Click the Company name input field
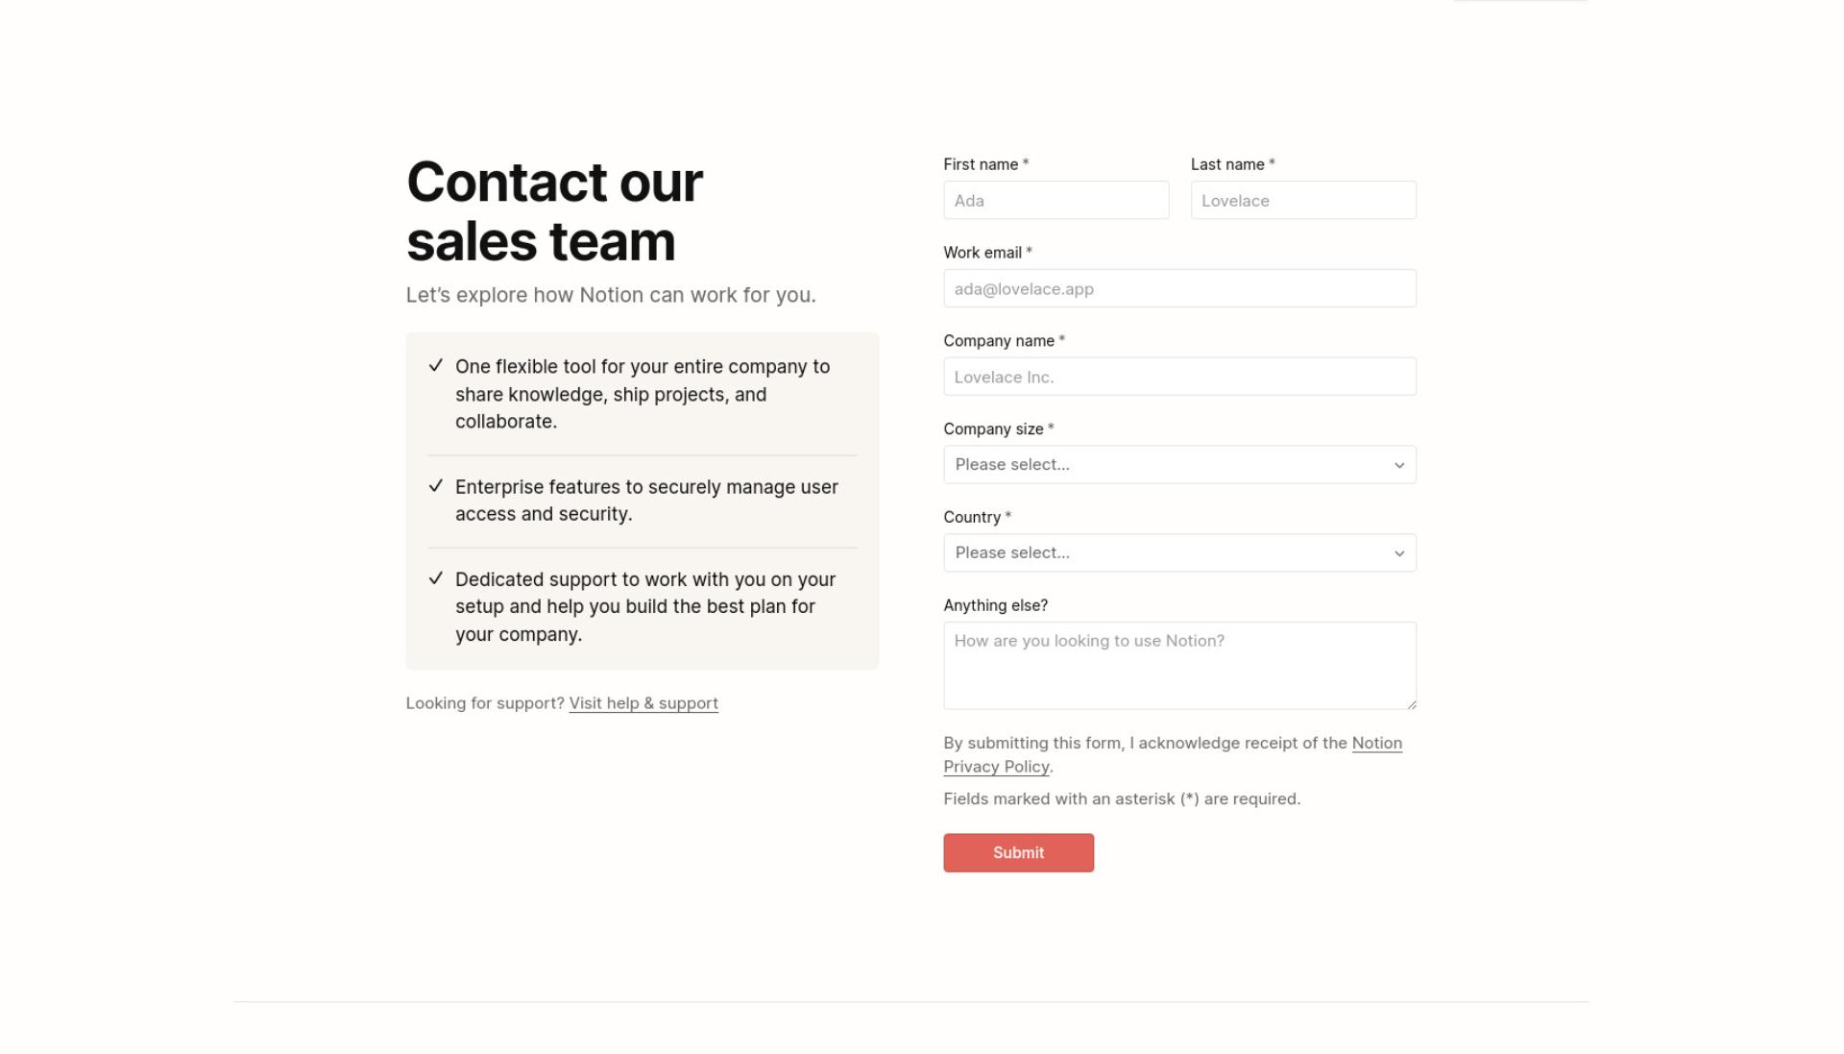 coord(1179,377)
